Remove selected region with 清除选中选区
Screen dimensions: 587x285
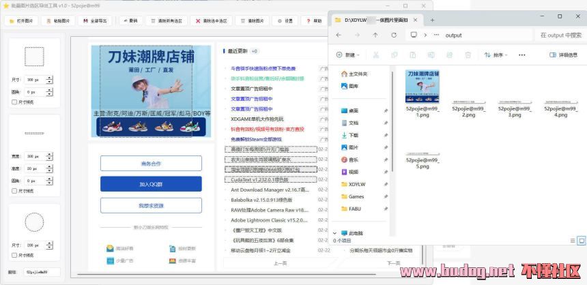tap(211, 21)
